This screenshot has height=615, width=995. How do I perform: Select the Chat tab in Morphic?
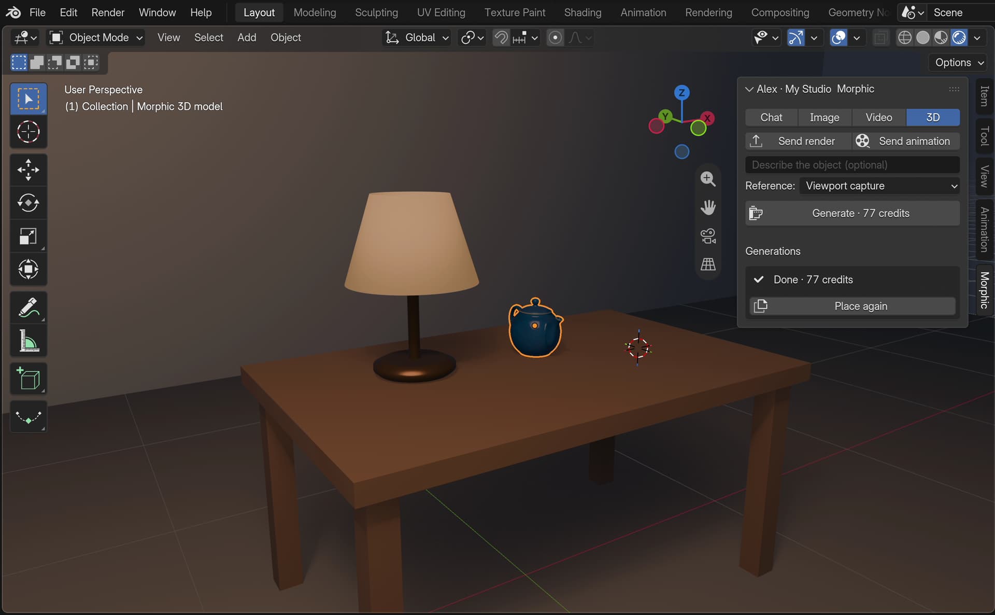click(771, 117)
